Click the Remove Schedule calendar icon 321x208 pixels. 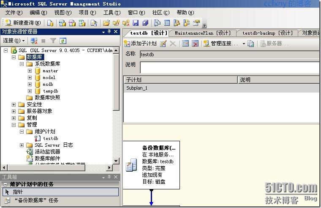click(195, 44)
